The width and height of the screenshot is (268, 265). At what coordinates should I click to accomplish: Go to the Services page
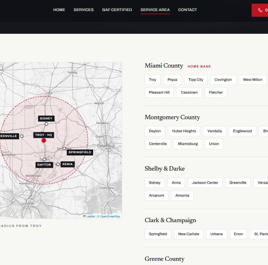(83, 10)
